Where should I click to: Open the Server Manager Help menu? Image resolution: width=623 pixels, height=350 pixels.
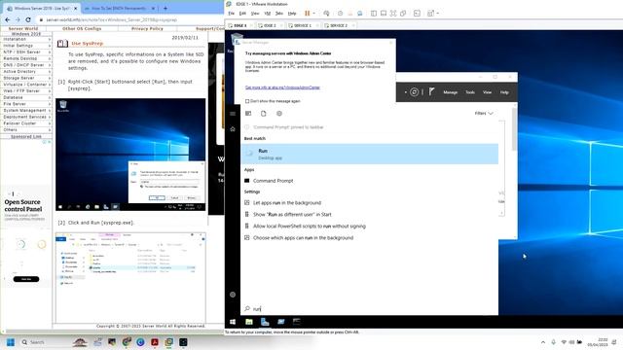point(504,92)
